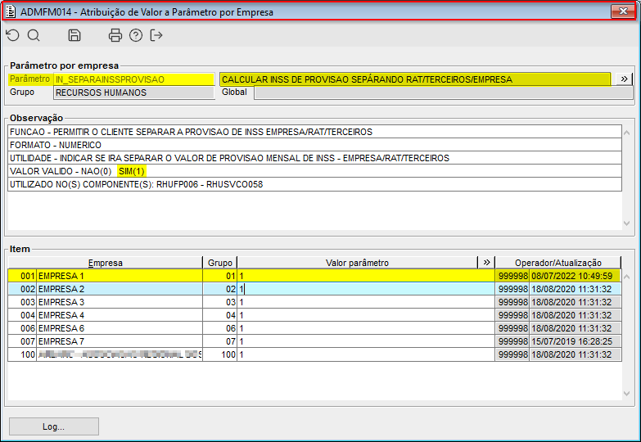Exit the form using the logout icon

(x=156, y=35)
